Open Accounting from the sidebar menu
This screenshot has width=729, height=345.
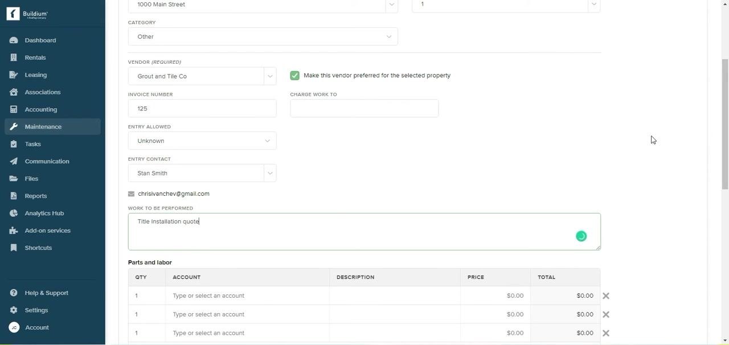(x=41, y=109)
